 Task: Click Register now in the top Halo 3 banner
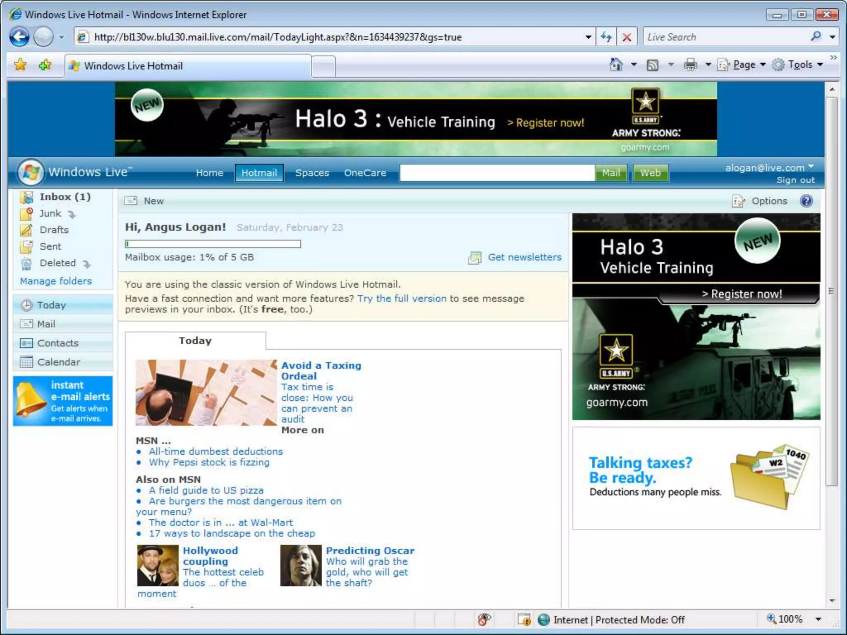pos(546,123)
